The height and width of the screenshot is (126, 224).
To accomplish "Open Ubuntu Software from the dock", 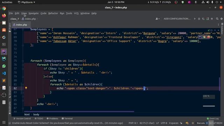I will point(4,30).
